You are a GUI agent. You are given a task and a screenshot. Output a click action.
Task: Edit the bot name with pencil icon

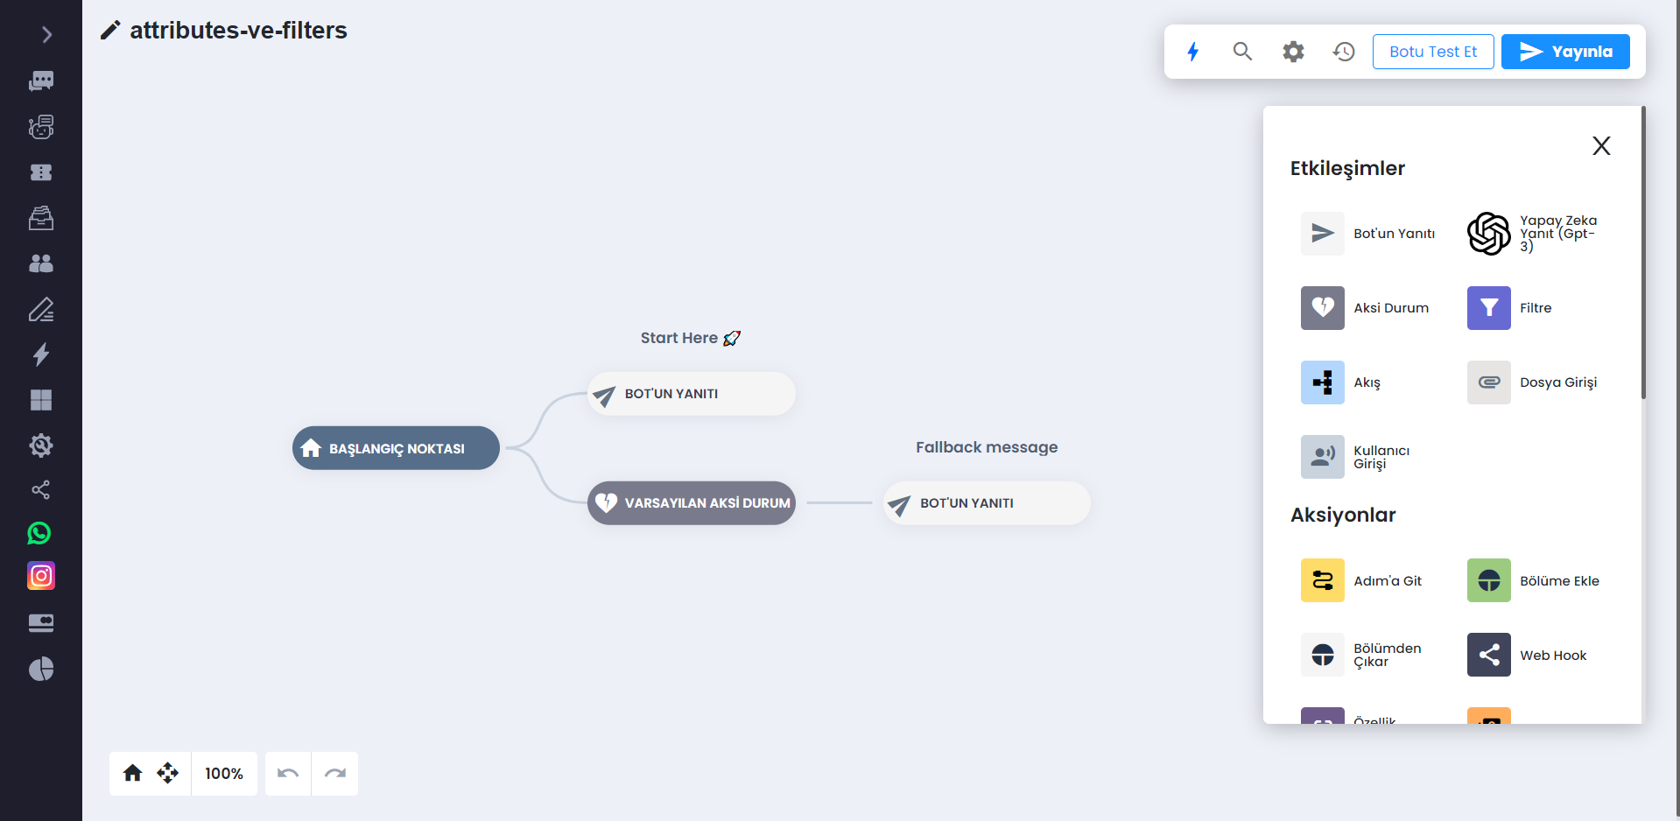110,31
